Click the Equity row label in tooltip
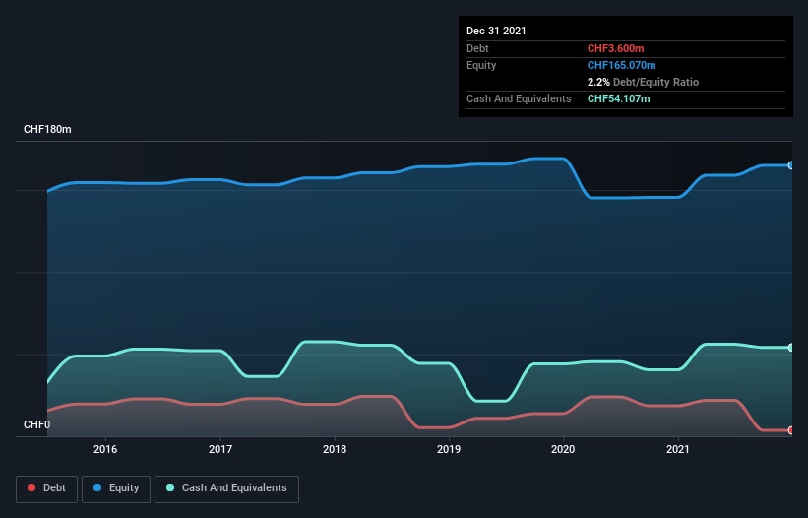Viewport: 808px width, 518px height. tap(481, 65)
